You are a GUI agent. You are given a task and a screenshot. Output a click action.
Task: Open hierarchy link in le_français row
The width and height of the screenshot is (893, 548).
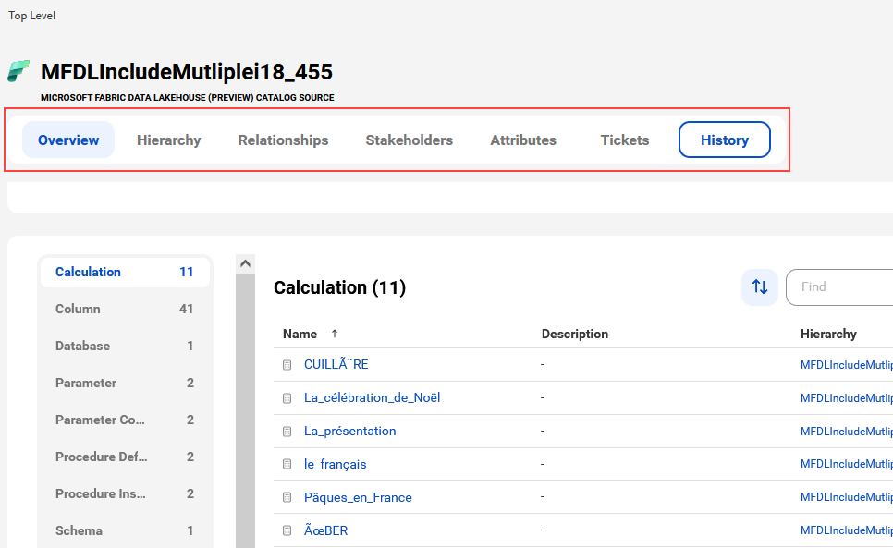846,464
